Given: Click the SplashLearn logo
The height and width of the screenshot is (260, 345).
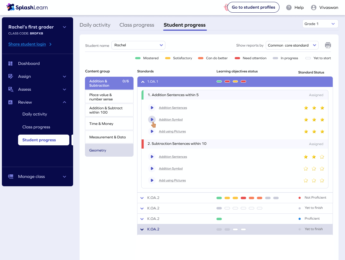Looking at the screenshot, I should [x=27, y=7].
